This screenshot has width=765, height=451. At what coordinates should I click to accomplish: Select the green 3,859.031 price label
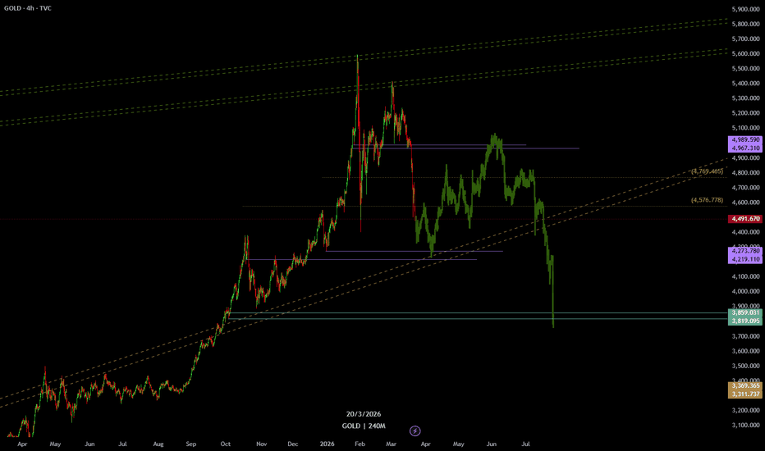(x=745, y=312)
